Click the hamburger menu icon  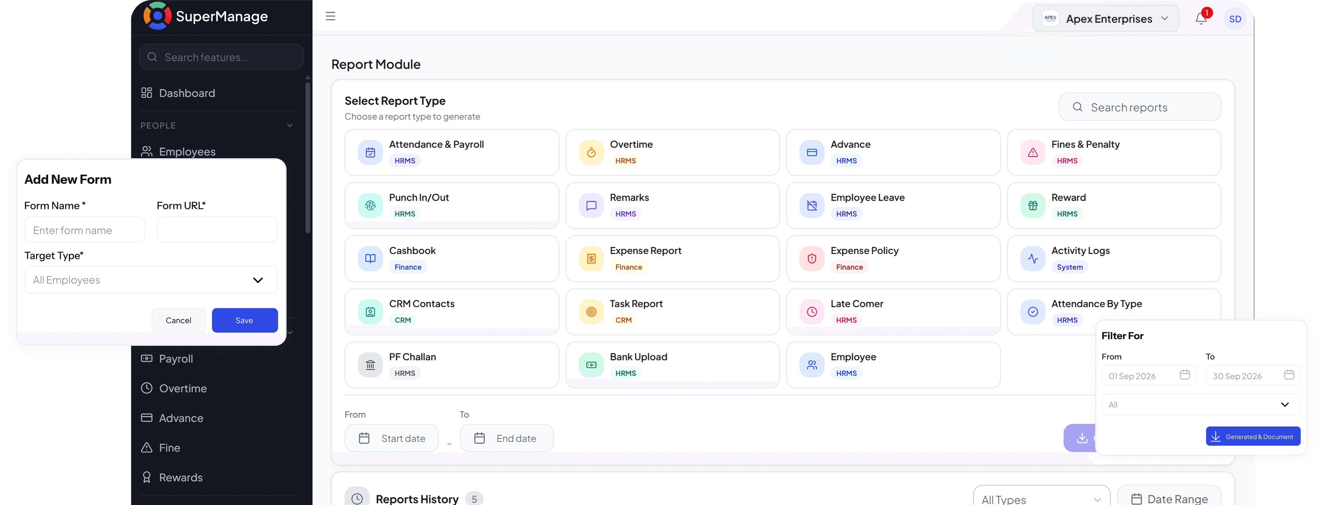(x=330, y=16)
